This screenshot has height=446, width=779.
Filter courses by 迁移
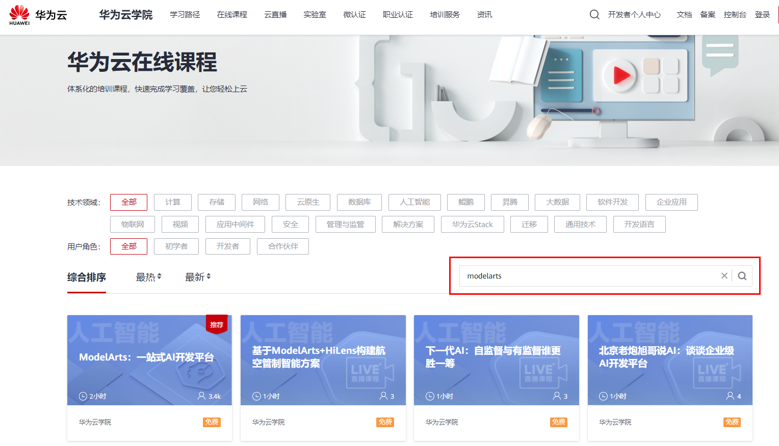[x=529, y=225]
